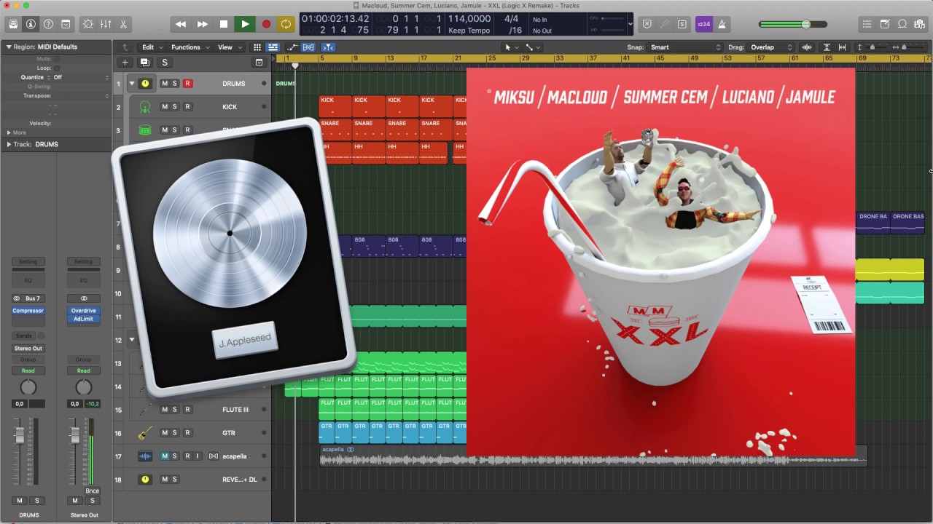Click the Bnce button on Stereo Out
The width and height of the screenshot is (933, 524).
coord(92,491)
